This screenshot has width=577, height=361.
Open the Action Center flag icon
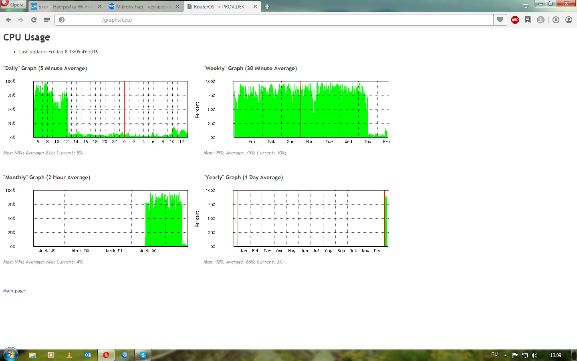point(515,355)
